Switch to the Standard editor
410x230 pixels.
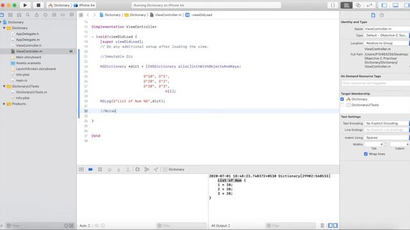[347, 5]
